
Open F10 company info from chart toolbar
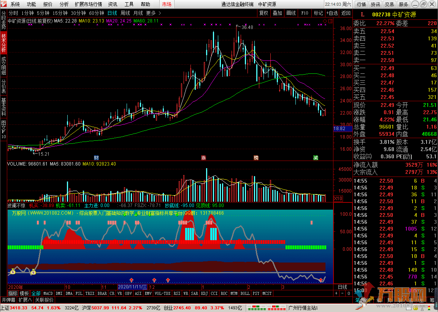[305, 13]
